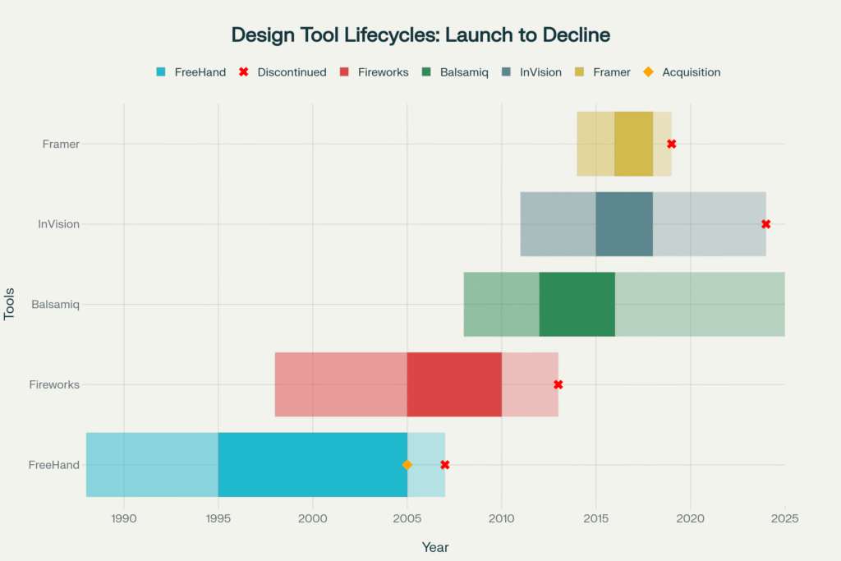Hide InVision series via legend label

540,72
